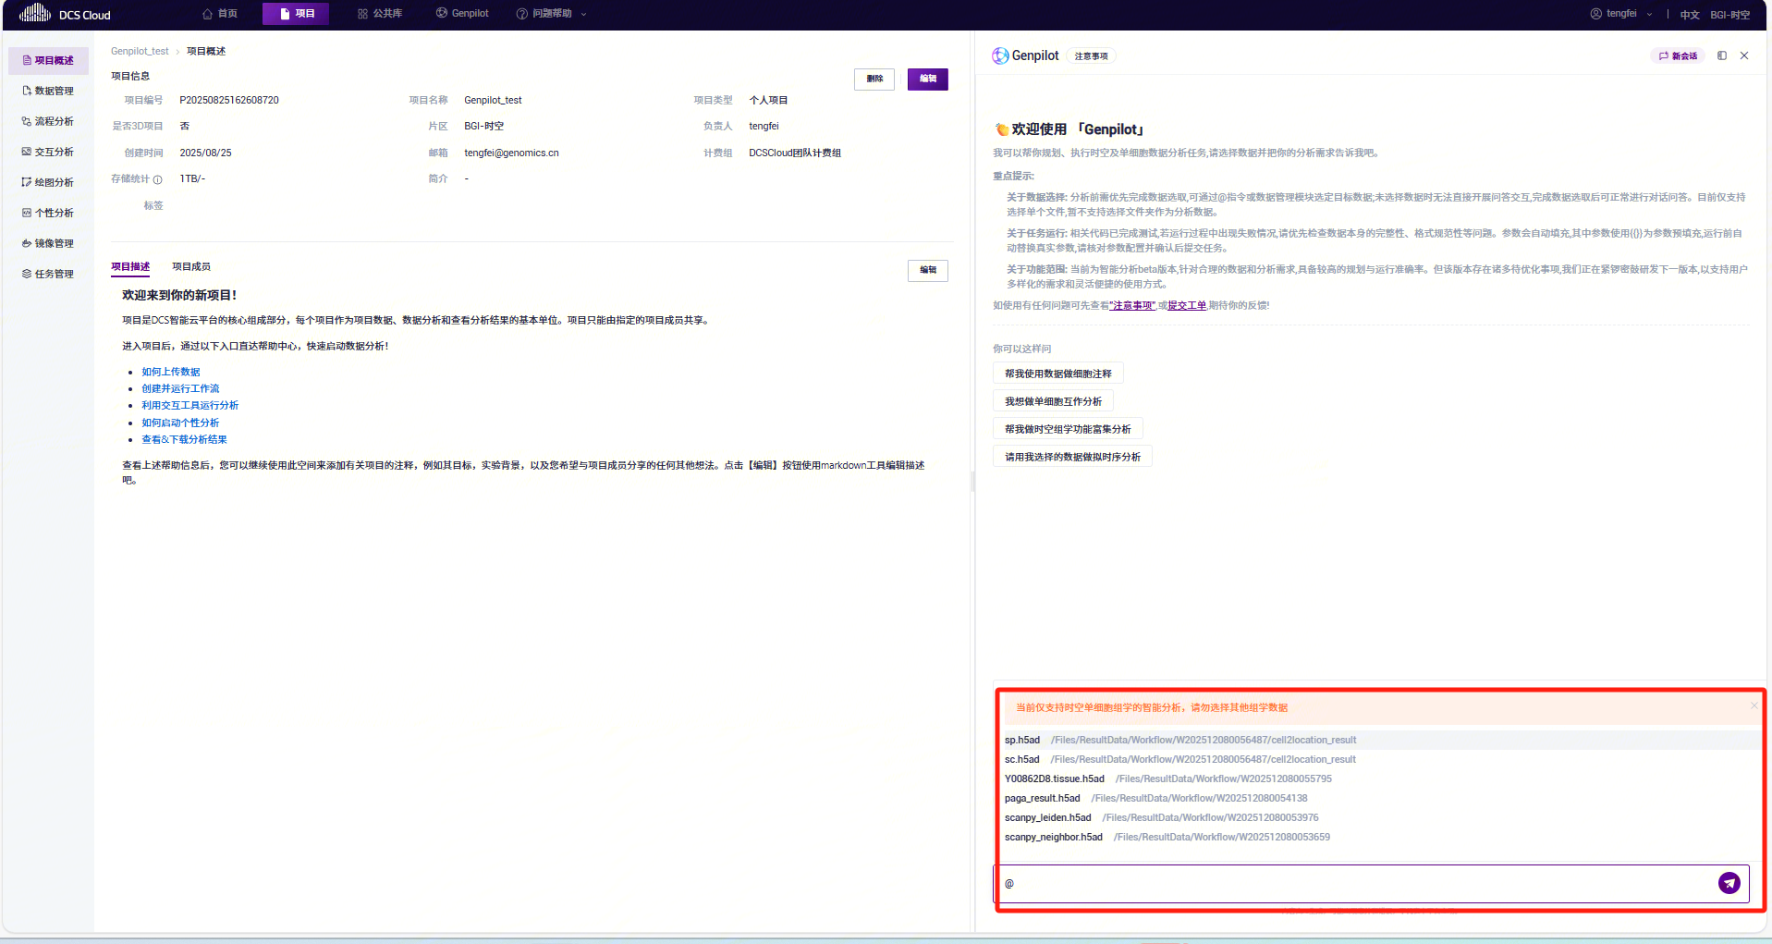Switch to the 项目成员 tab
1772x944 pixels.
tap(191, 266)
